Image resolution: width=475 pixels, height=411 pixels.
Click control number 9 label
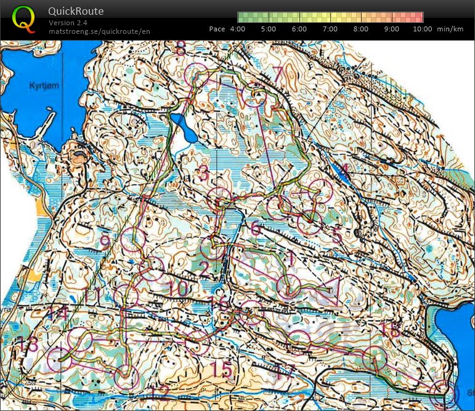pos(105,242)
